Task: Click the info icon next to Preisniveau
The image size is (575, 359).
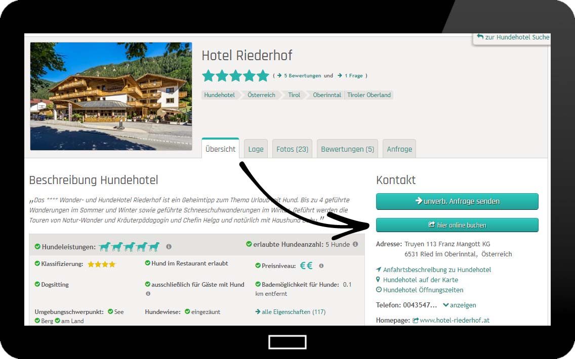Action: pos(321,266)
